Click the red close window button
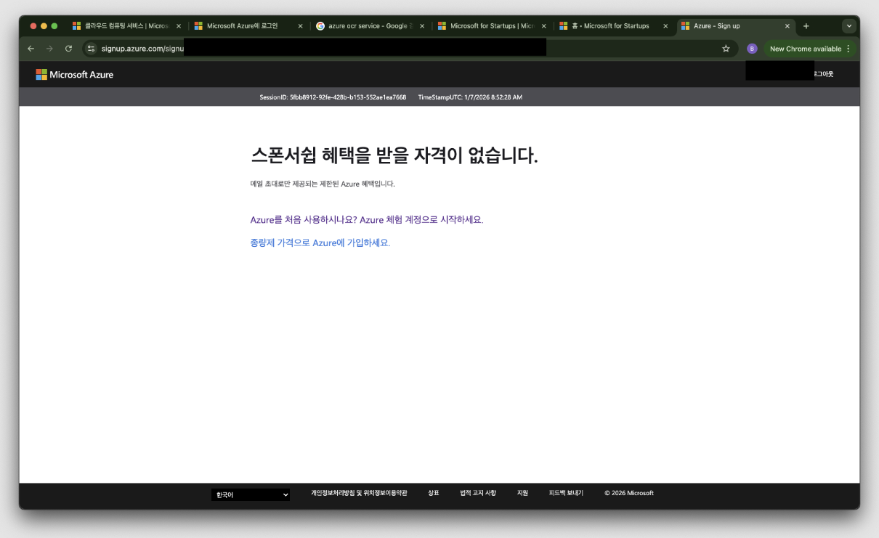Screen dimensions: 879x538 click(33, 26)
